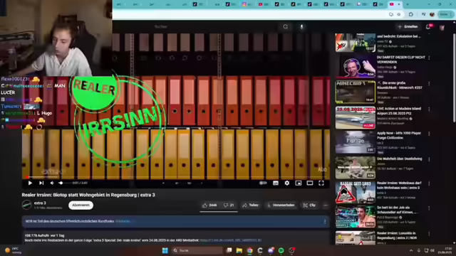456x256 pixels.
Task: Open the extra 3 channel name link
Action: 40,203
